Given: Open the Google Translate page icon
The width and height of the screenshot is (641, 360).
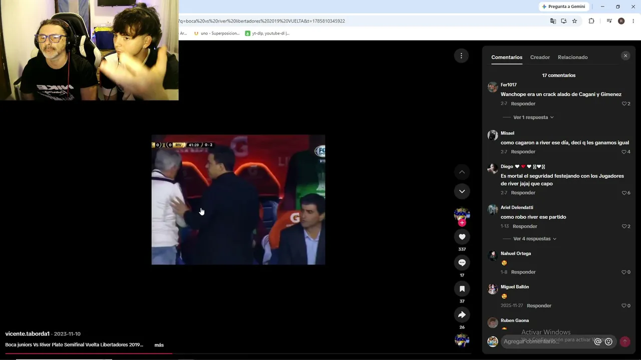Looking at the screenshot, I should coord(553,21).
